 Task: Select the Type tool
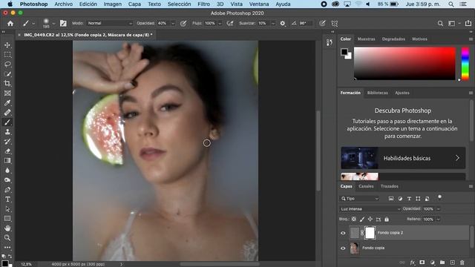click(x=7, y=200)
